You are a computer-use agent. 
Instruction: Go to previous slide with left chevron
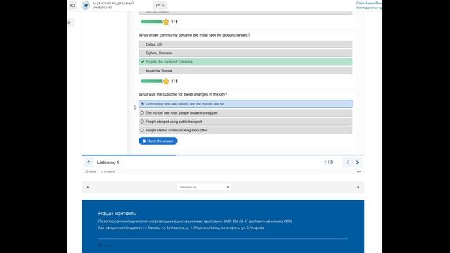[347, 162]
